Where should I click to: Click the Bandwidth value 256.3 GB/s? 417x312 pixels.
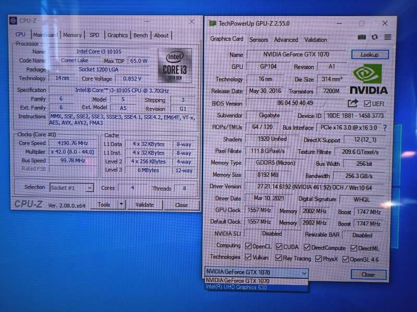pos(359,176)
